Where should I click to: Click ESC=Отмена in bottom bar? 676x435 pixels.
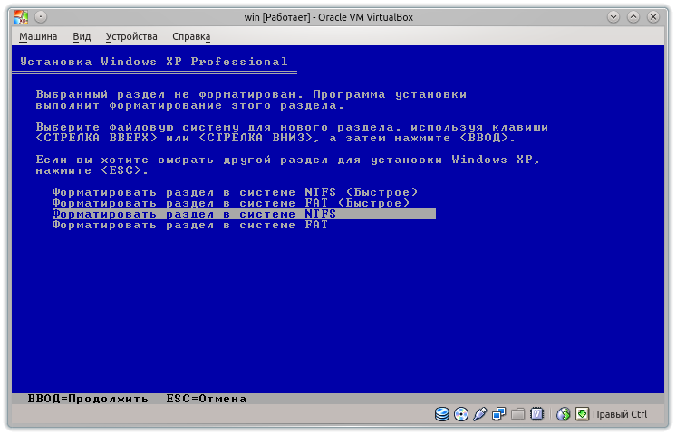[207, 399]
